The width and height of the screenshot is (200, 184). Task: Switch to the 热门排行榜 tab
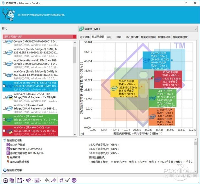(x=132, y=37)
